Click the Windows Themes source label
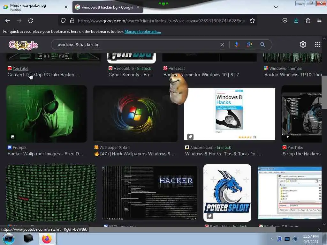This screenshot has width=327, height=245. 285,69
